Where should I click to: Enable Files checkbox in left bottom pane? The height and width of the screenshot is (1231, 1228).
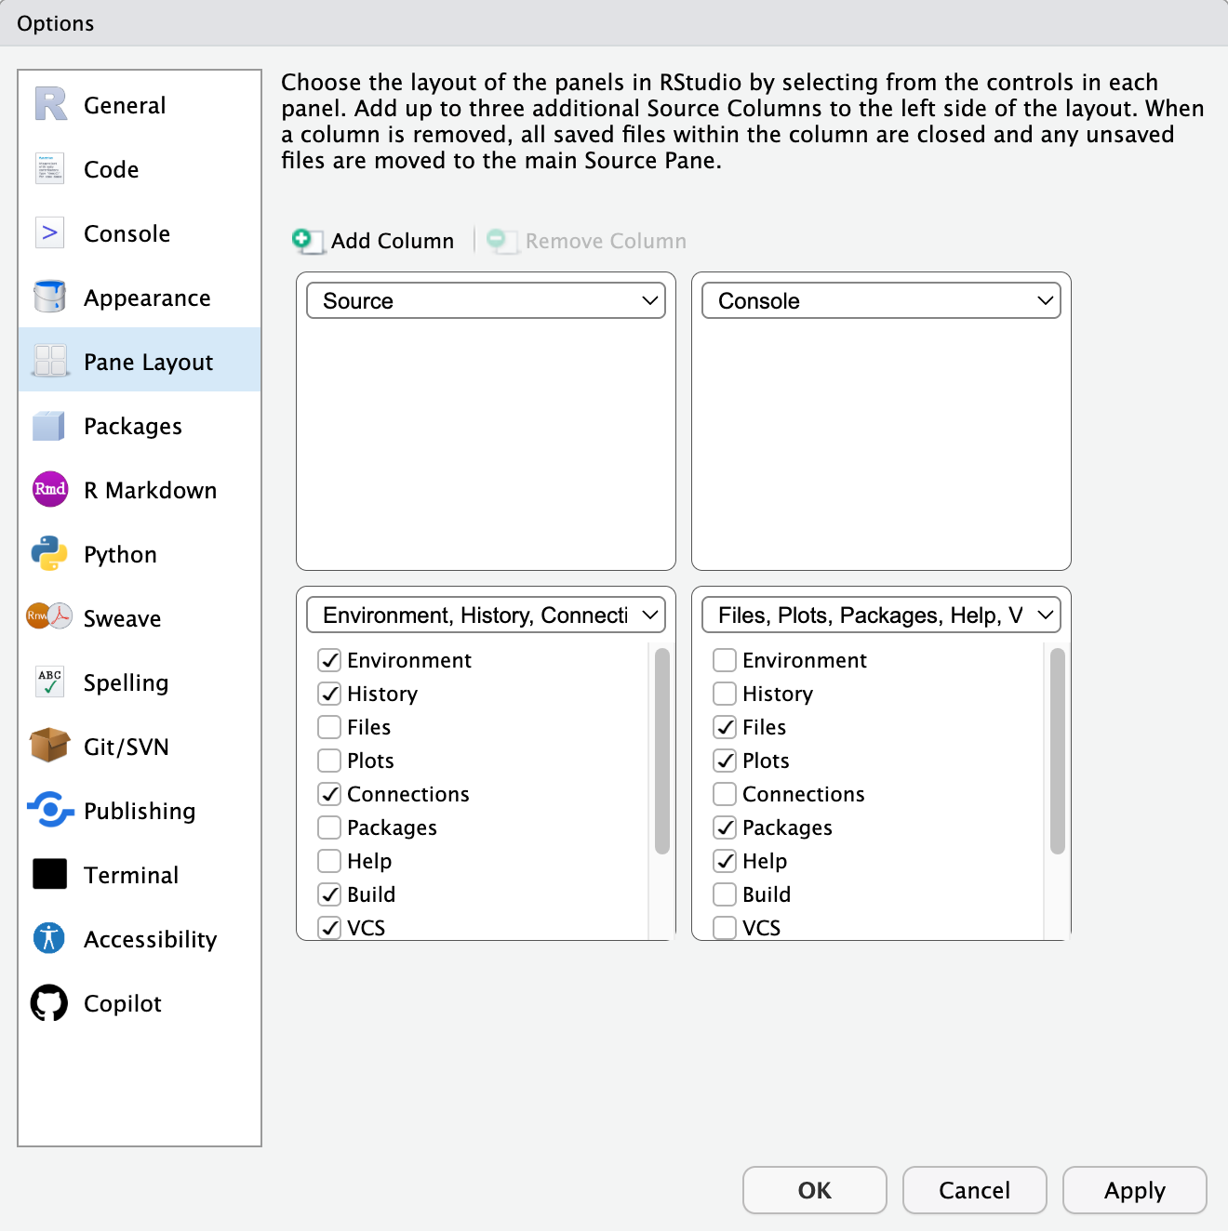pos(329,727)
